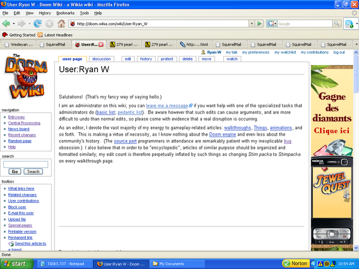Click the browser address bar
359x269 pixels.
tap(159, 24)
